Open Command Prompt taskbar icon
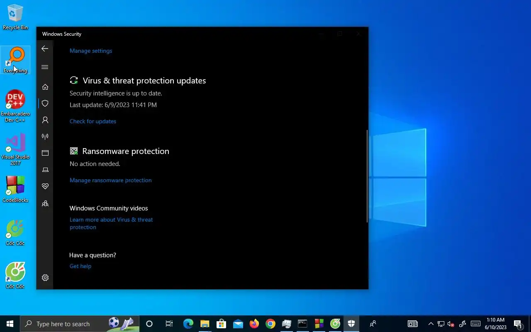 click(x=302, y=324)
